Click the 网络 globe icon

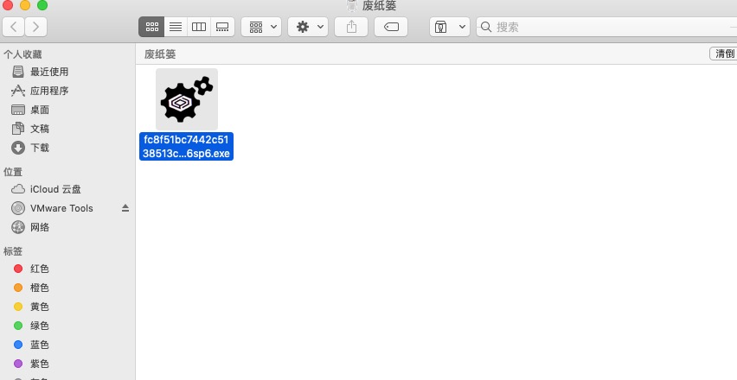[18, 227]
